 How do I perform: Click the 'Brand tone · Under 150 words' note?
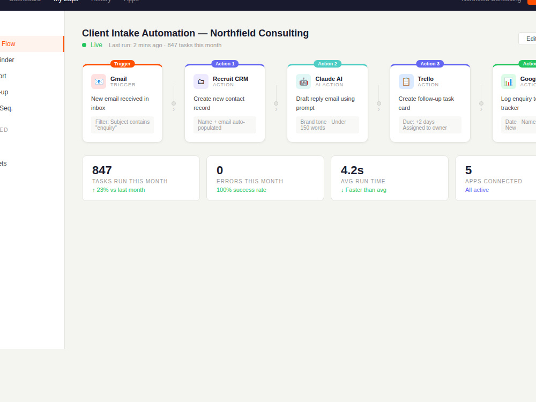(x=327, y=125)
